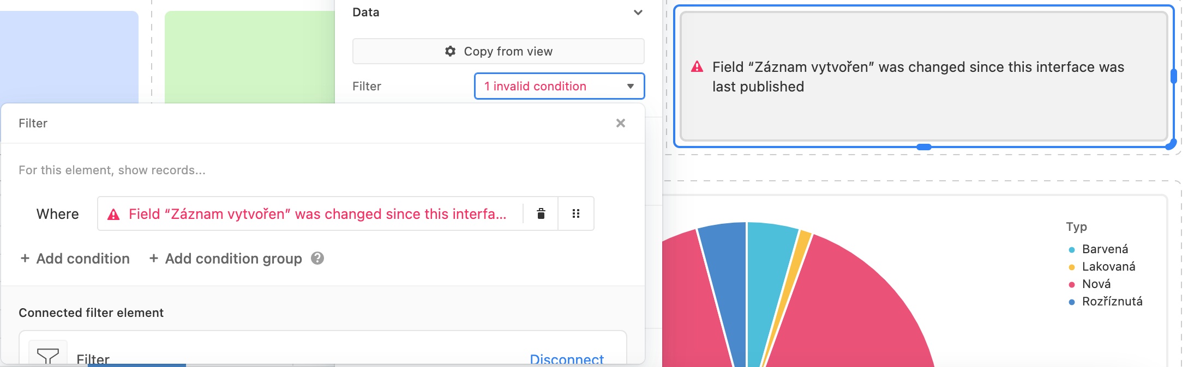Click the funnel filter element icon
The height and width of the screenshot is (367, 1188).
48,355
